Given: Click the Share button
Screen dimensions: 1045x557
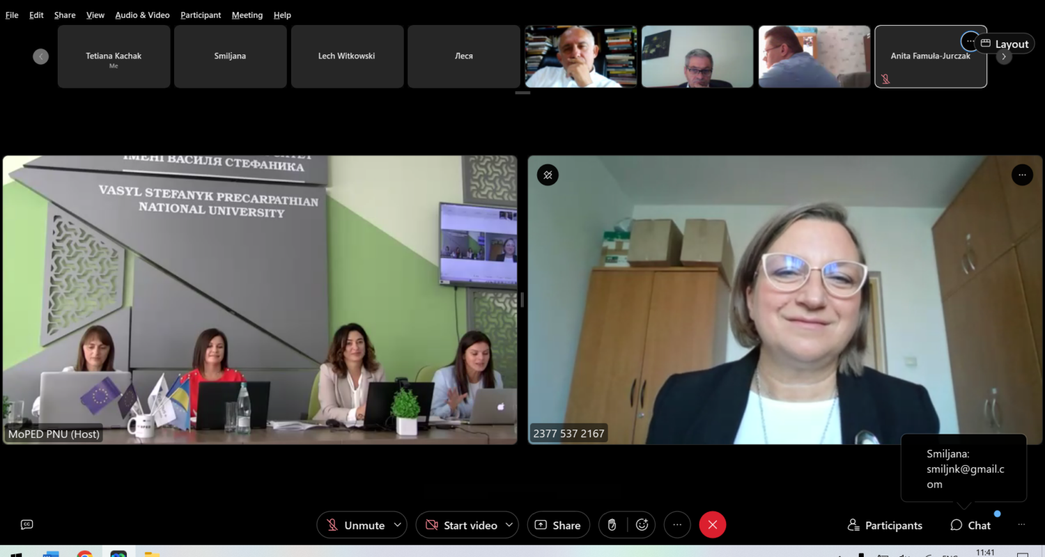Looking at the screenshot, I should point(558,525).
